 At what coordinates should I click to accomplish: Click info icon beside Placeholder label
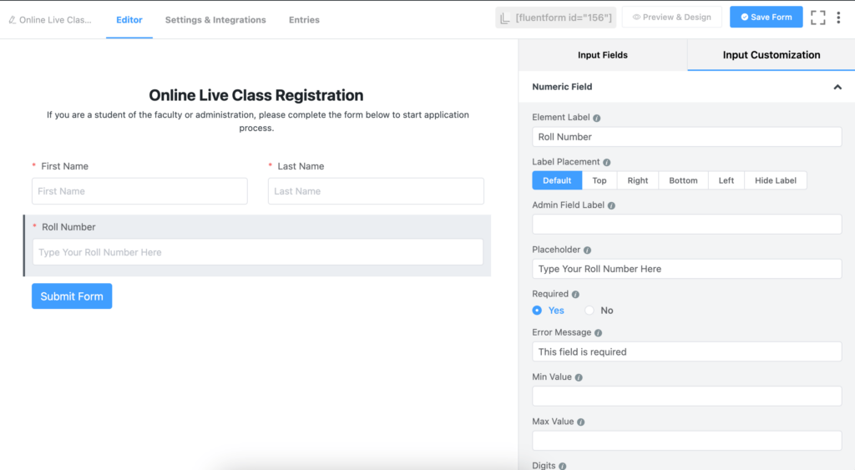click(587, 250)
